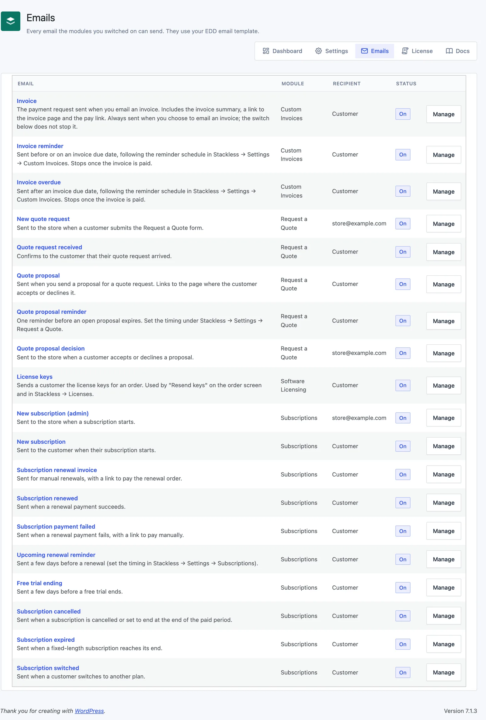Open the Docs tab
486x720 pixels.
coord(457,51)
